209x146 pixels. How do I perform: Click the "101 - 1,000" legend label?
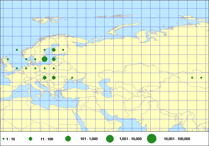tap(87, 139)
